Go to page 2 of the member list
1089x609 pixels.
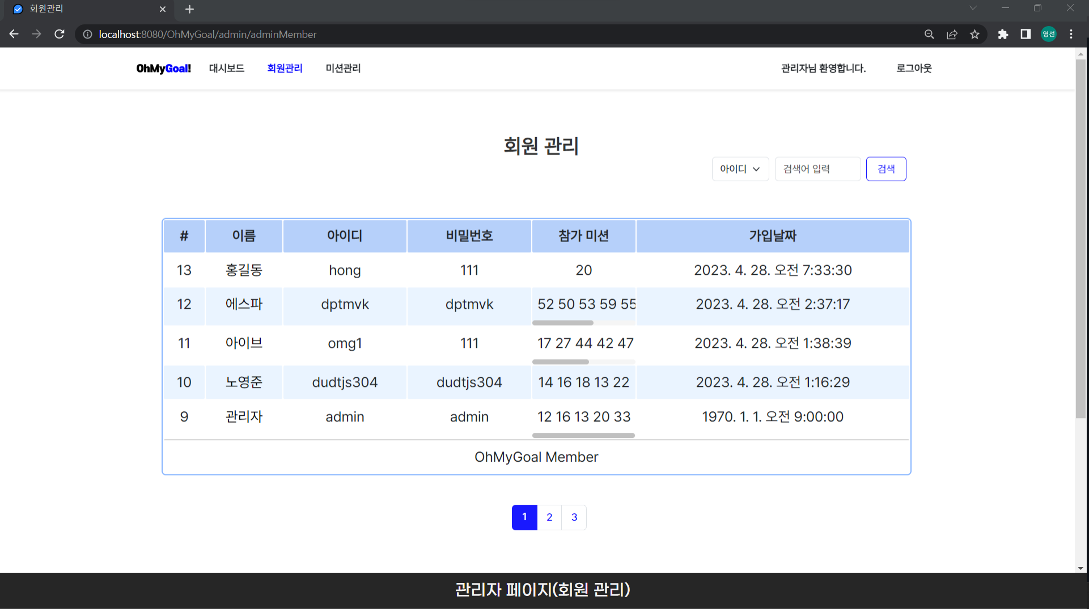pyautogui.click(x=549, y=517)
